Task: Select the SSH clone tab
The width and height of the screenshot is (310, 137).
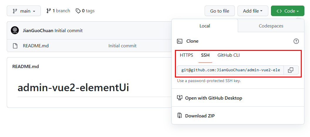Action: point(205,55)
